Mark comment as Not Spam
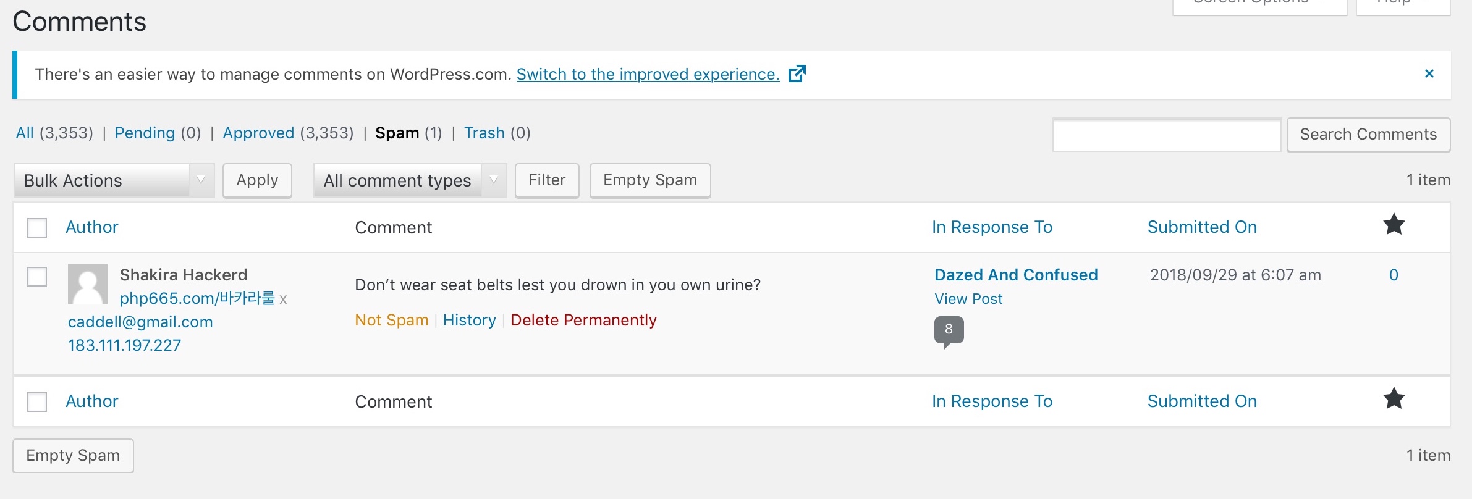 coord(391,320)
